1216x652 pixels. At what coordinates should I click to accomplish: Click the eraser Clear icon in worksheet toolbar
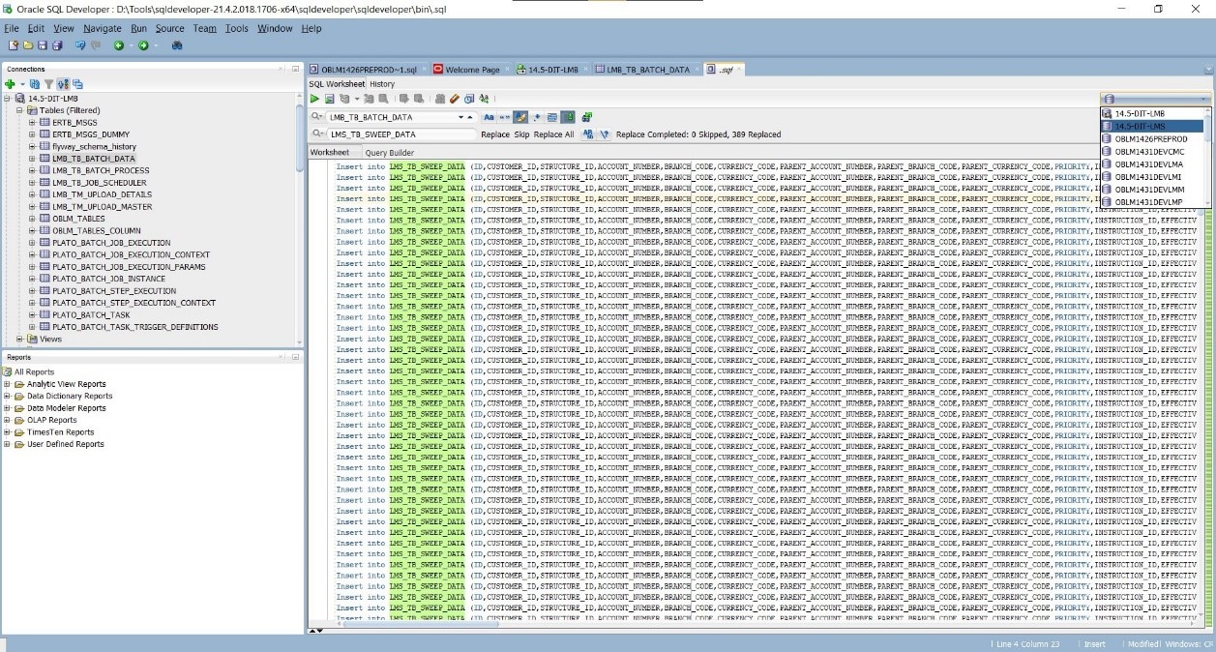(x=454, y=99)
